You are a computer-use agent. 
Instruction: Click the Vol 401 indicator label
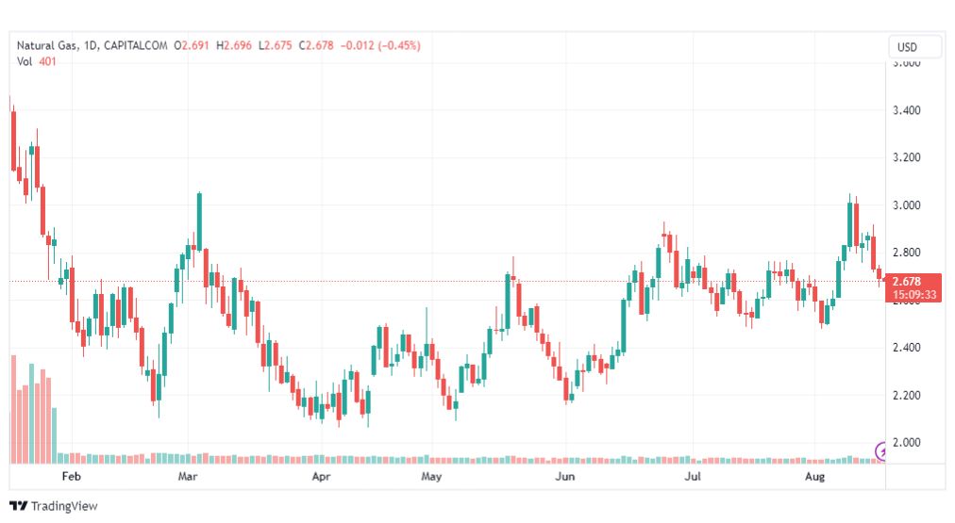(x=37, y=61)
